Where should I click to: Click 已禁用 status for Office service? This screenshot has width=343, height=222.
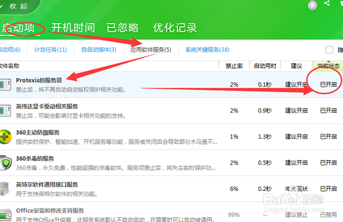[x=328, y=215]
